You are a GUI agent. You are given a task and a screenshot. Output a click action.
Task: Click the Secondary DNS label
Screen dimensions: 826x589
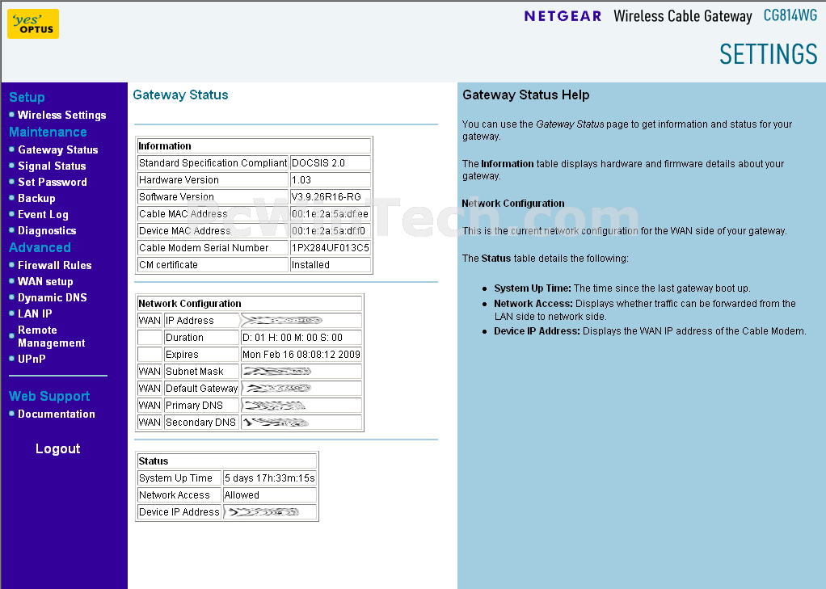coord(200,422)
